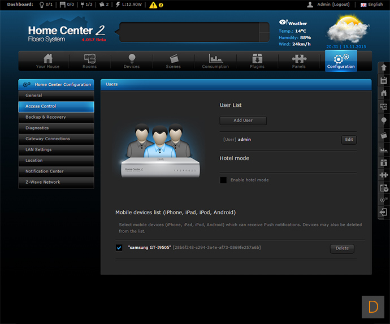Change language from English
Image resolution: width=390 pixels, height=324 pixels.
point(371,5)
